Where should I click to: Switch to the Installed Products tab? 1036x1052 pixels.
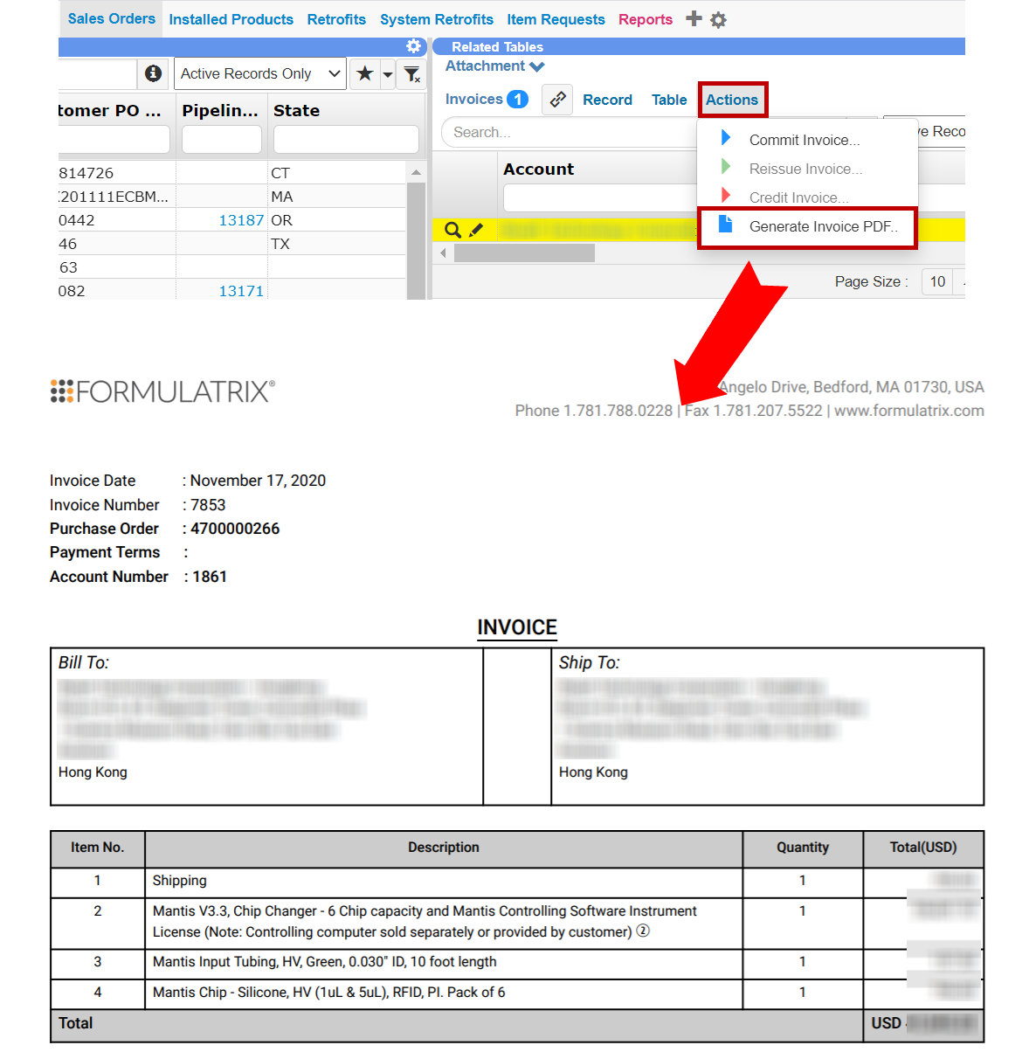(x=231, y=19)
